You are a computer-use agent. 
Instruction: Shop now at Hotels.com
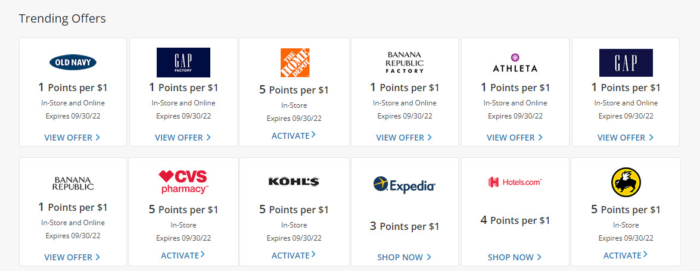click(515, 257)
